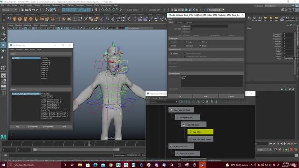Image resolution: width=299 pixels, height=168 pixels.
Task: Click Windows taskbar search box
Action: pyautogui.click(x=34, y=165)
